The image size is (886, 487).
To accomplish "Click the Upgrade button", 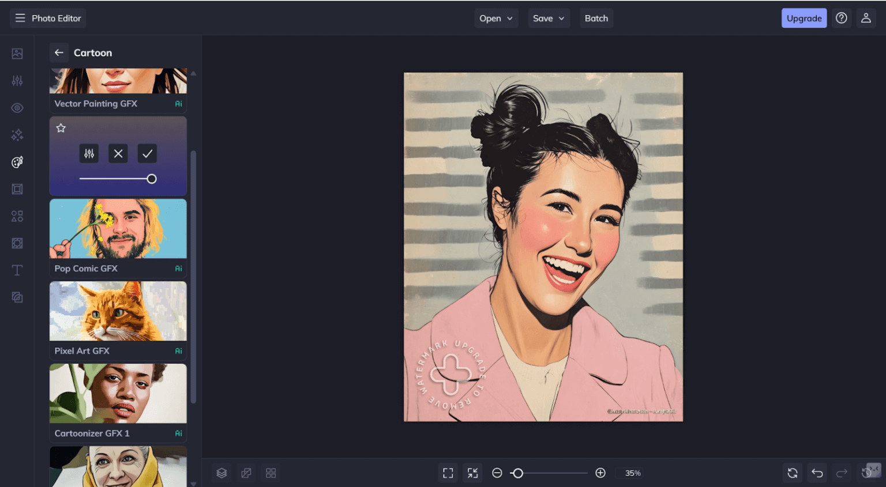I will click(x=804, y=18).
